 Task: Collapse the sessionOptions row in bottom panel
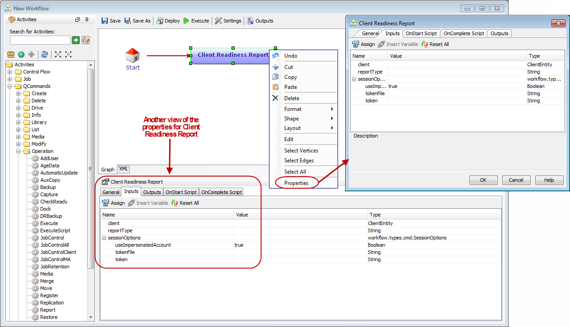click(x=104, y=238)
